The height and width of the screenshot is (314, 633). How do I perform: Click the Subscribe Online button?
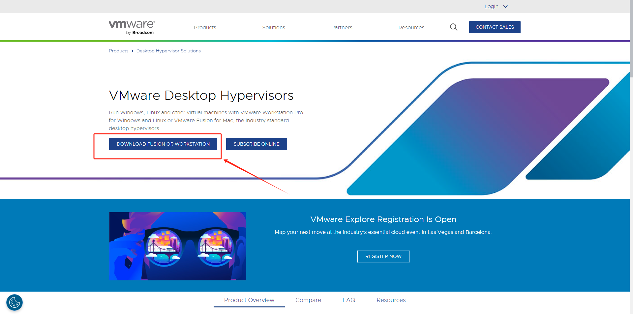click(x=256, y=144)
